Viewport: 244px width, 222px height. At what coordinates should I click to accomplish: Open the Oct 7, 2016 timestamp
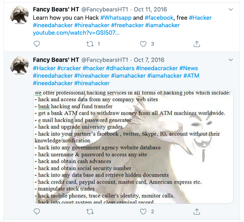[x=149, y=60]
